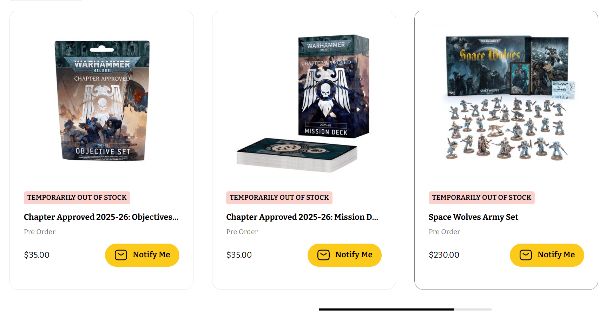The width and height of the screenshot is (606, 313).
Task: Click Out of Stock badge on Space Wolves card
Action: pos(482,198)
